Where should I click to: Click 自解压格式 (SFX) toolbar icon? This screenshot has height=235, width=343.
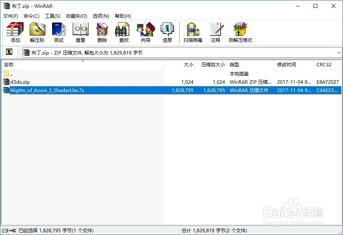(x=240, y=32)
